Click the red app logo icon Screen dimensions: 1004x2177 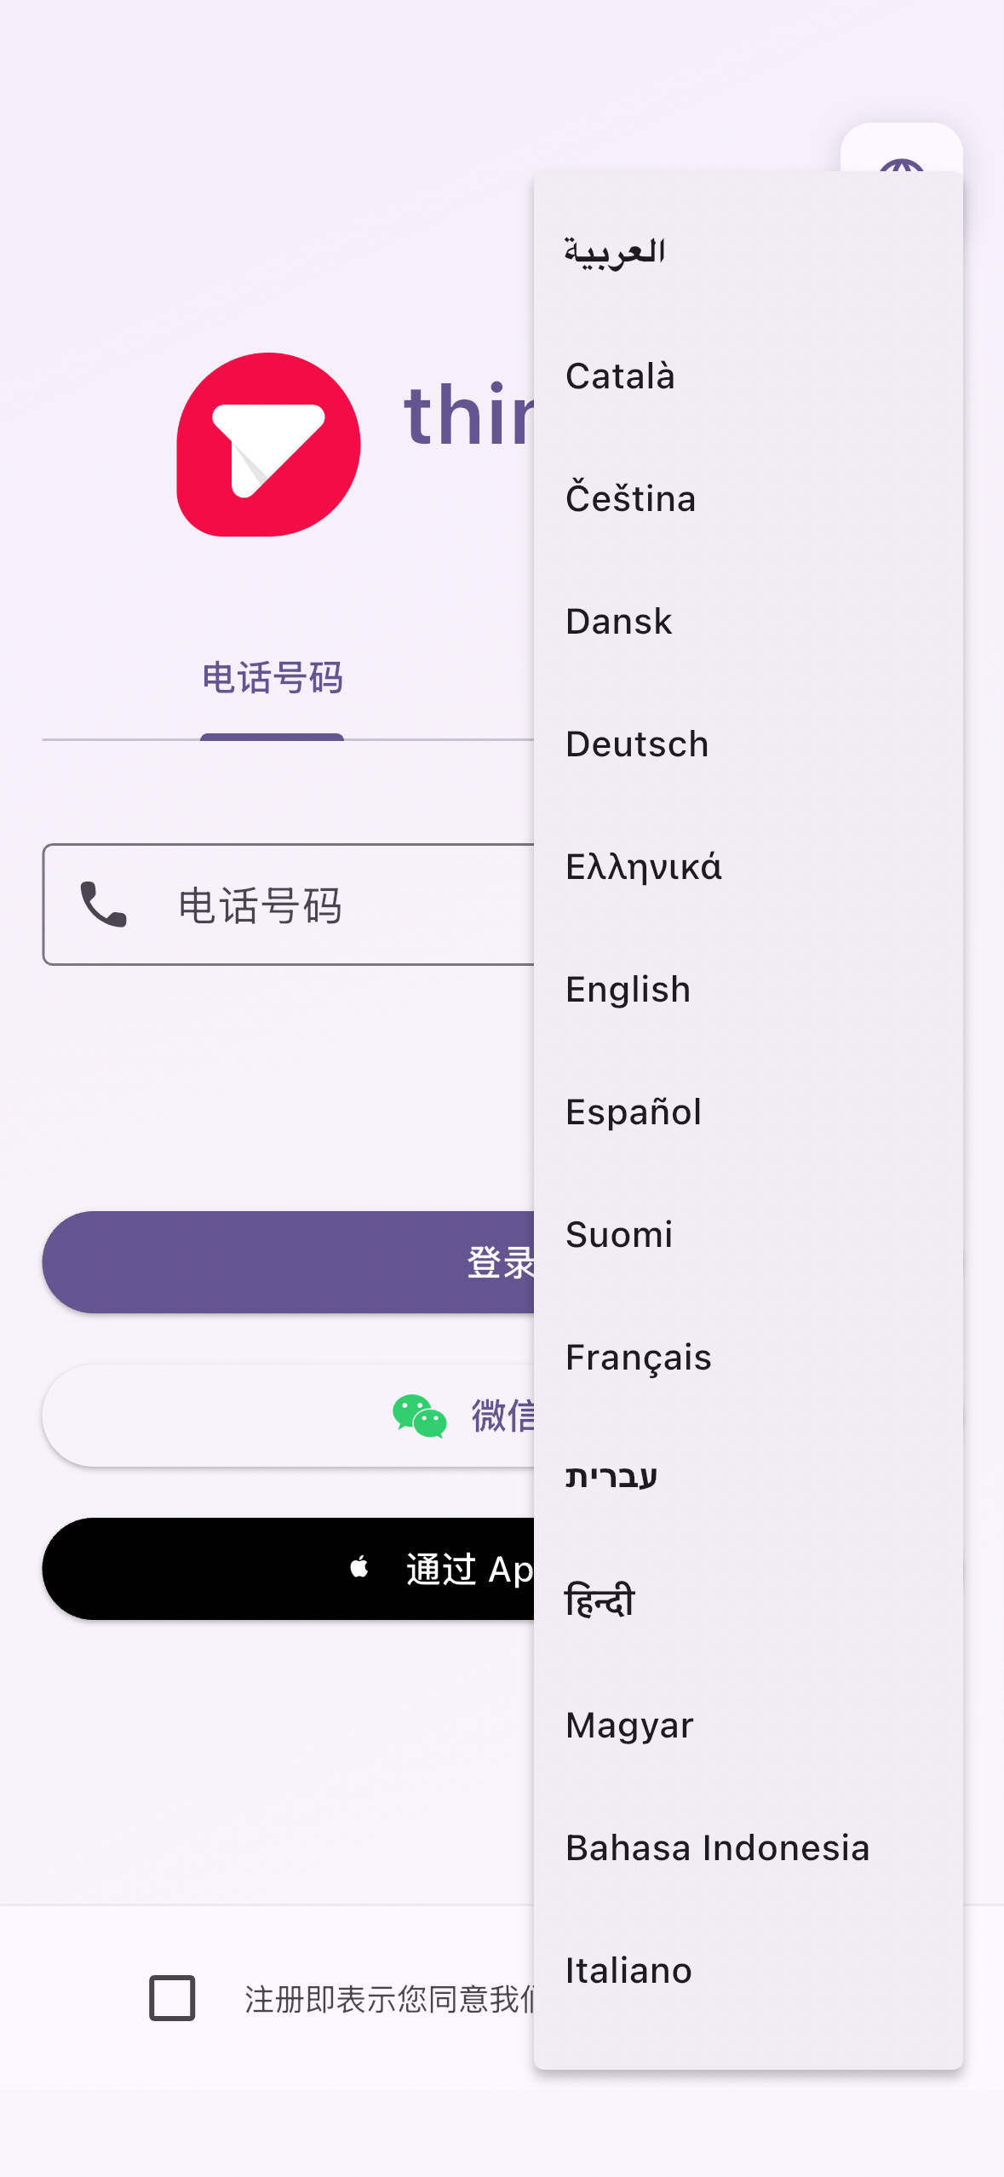[x=268, y=445]
